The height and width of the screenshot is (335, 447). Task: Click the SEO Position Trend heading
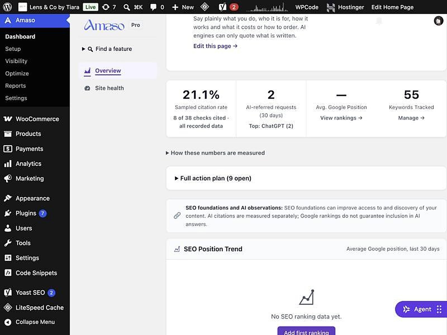pos(213,249)
